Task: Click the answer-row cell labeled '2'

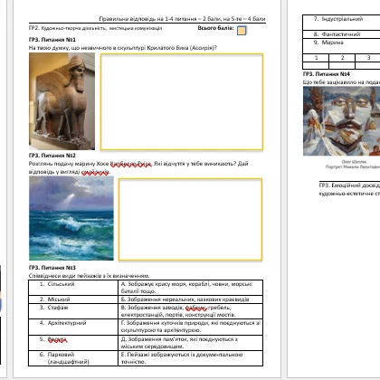Action: point(342,58)
